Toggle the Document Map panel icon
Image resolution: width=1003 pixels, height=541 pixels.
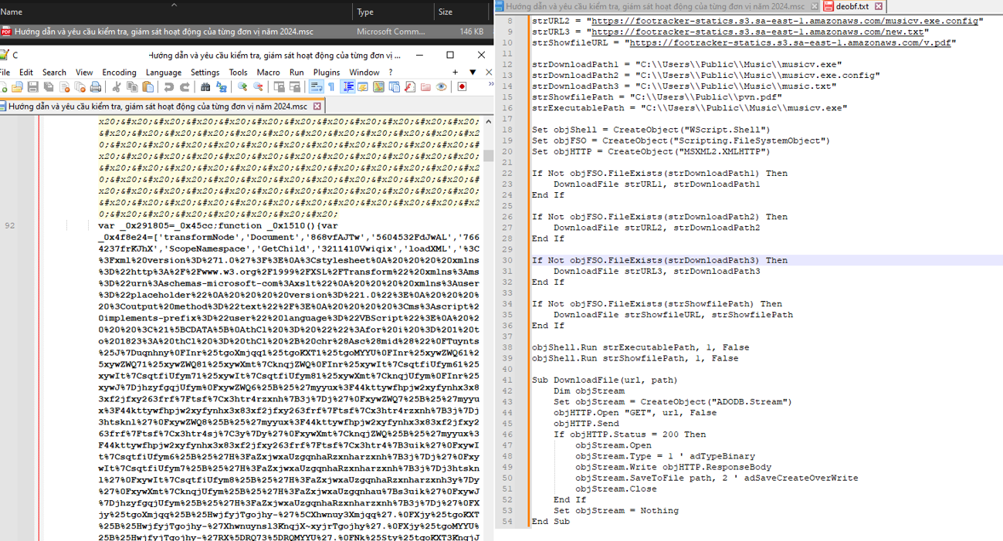pos(378,87)
